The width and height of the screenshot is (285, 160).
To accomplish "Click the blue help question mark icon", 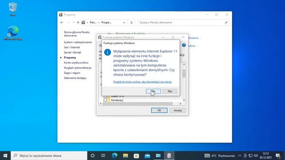I will (184, 45).
